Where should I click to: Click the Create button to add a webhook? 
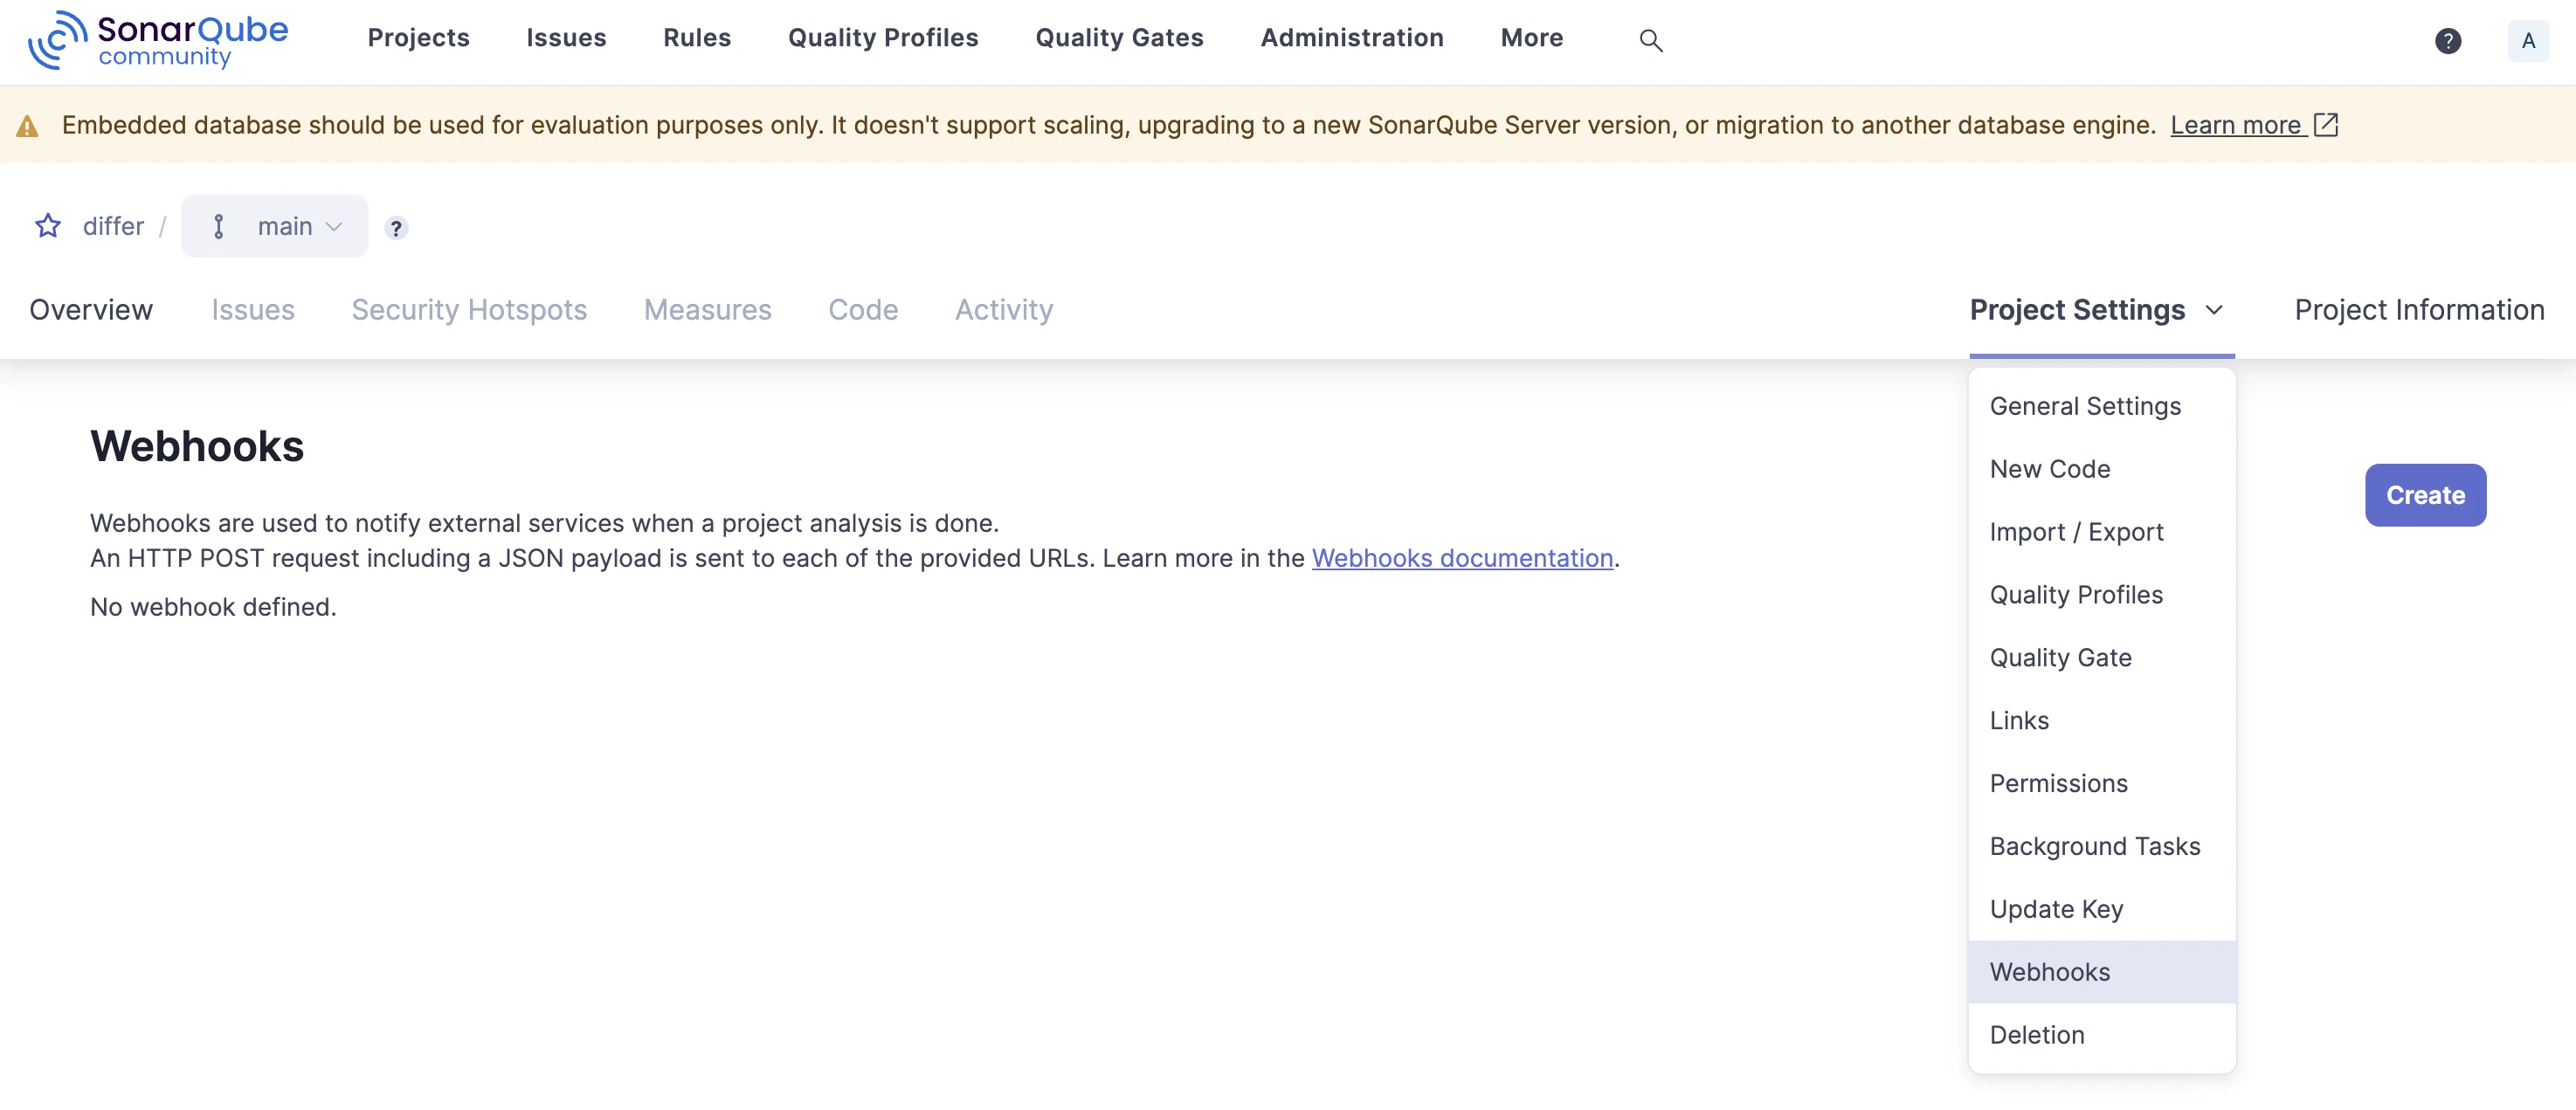pos(2424,495)
